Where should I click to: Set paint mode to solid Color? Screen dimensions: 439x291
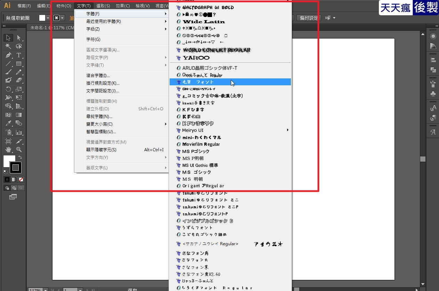point(7,179)
